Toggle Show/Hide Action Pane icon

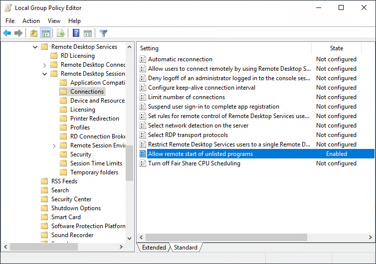tap(88, 33)
